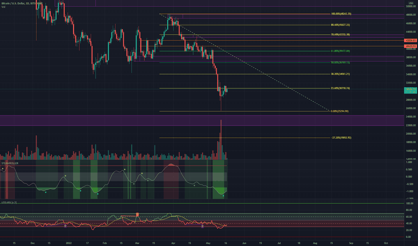Screen dimensions: 418x246
Task: Click the 44000.00 price axis label
Action: [x=411, y=32]
